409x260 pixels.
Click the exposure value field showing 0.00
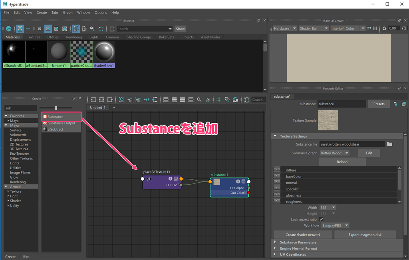coord(393,28)
